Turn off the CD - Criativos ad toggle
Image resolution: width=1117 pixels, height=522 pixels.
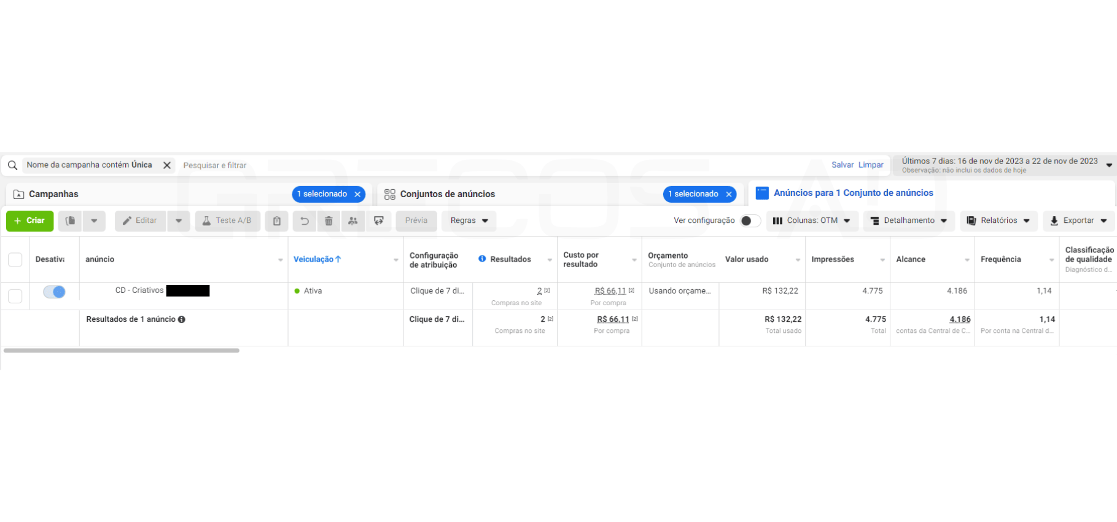tap(54, 292)
